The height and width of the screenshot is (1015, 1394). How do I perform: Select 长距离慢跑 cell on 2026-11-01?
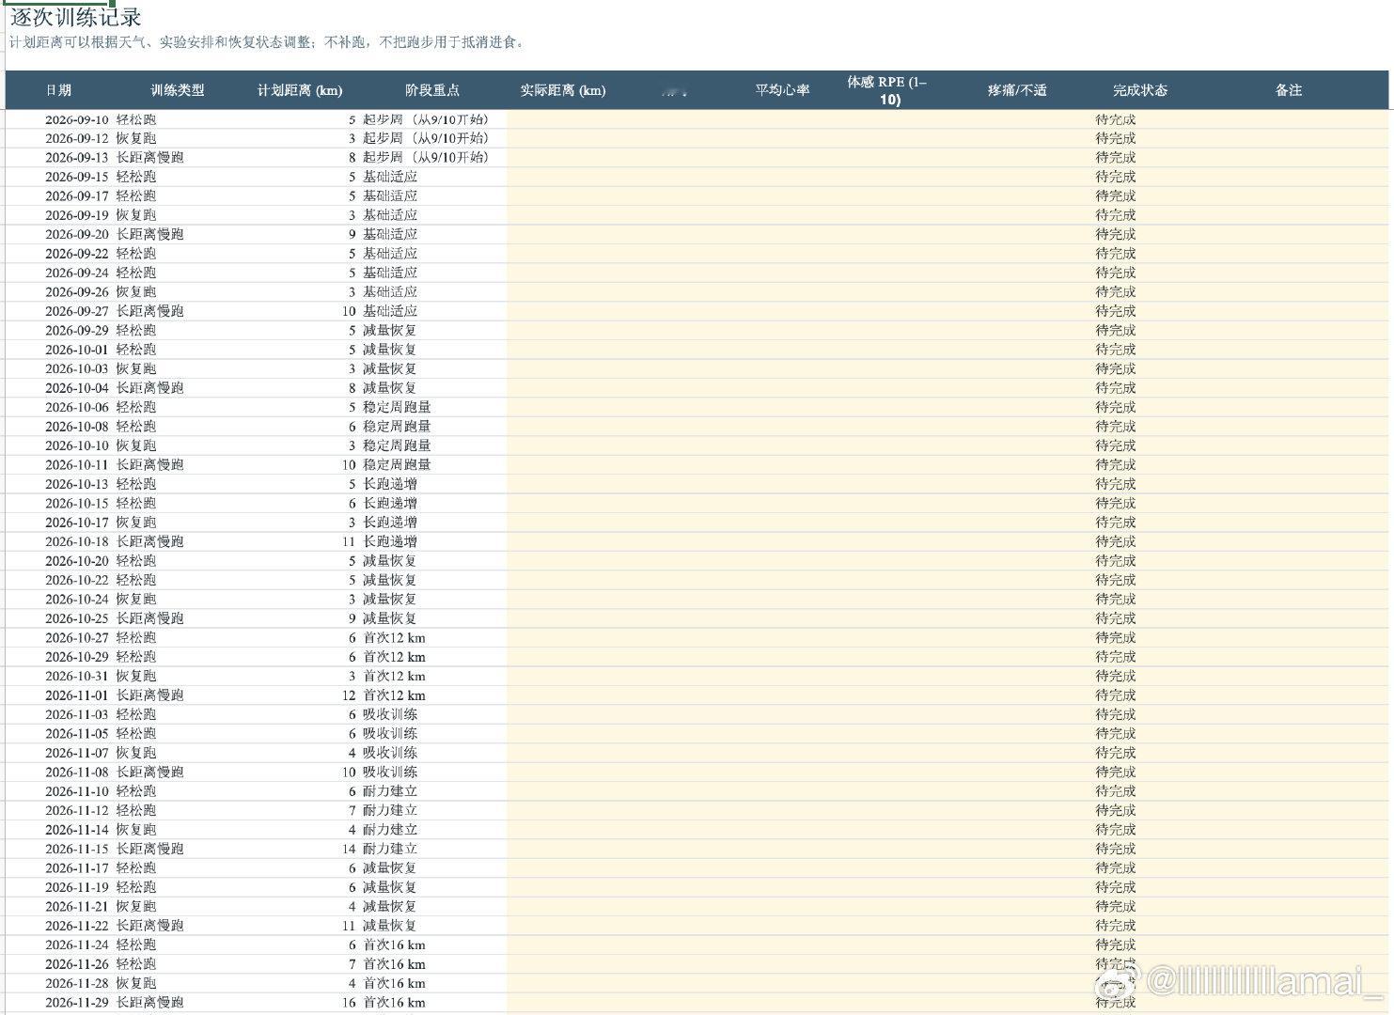pos(149,695)
